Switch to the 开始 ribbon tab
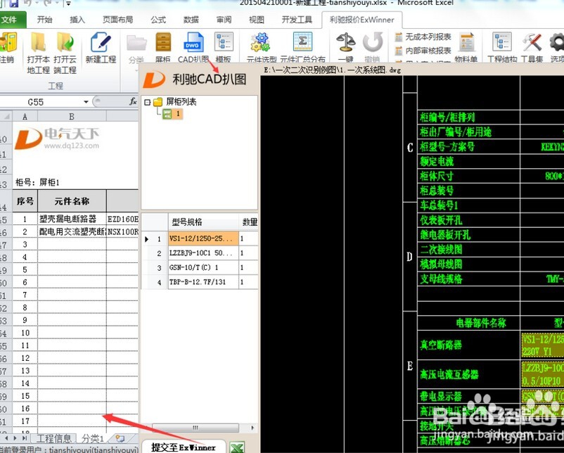This screenshot has width=564, height=453. click(44, 20)
